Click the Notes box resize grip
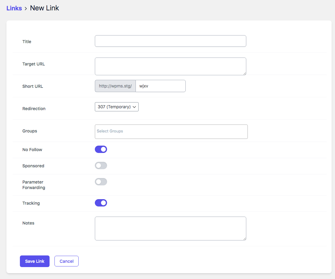335x279 pixels. click(x=244, y=238)
